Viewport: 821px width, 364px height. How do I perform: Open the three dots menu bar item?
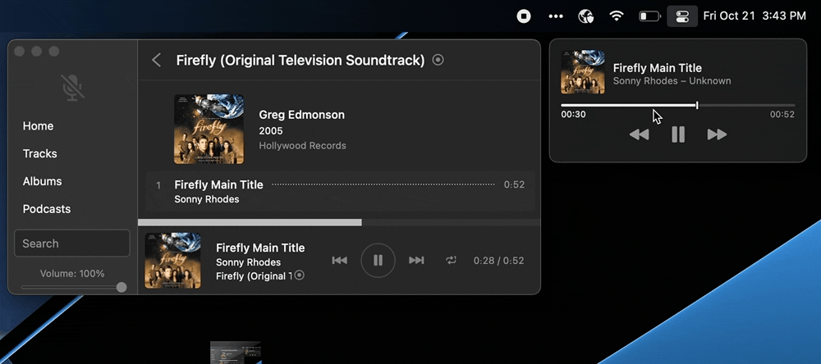556,16
